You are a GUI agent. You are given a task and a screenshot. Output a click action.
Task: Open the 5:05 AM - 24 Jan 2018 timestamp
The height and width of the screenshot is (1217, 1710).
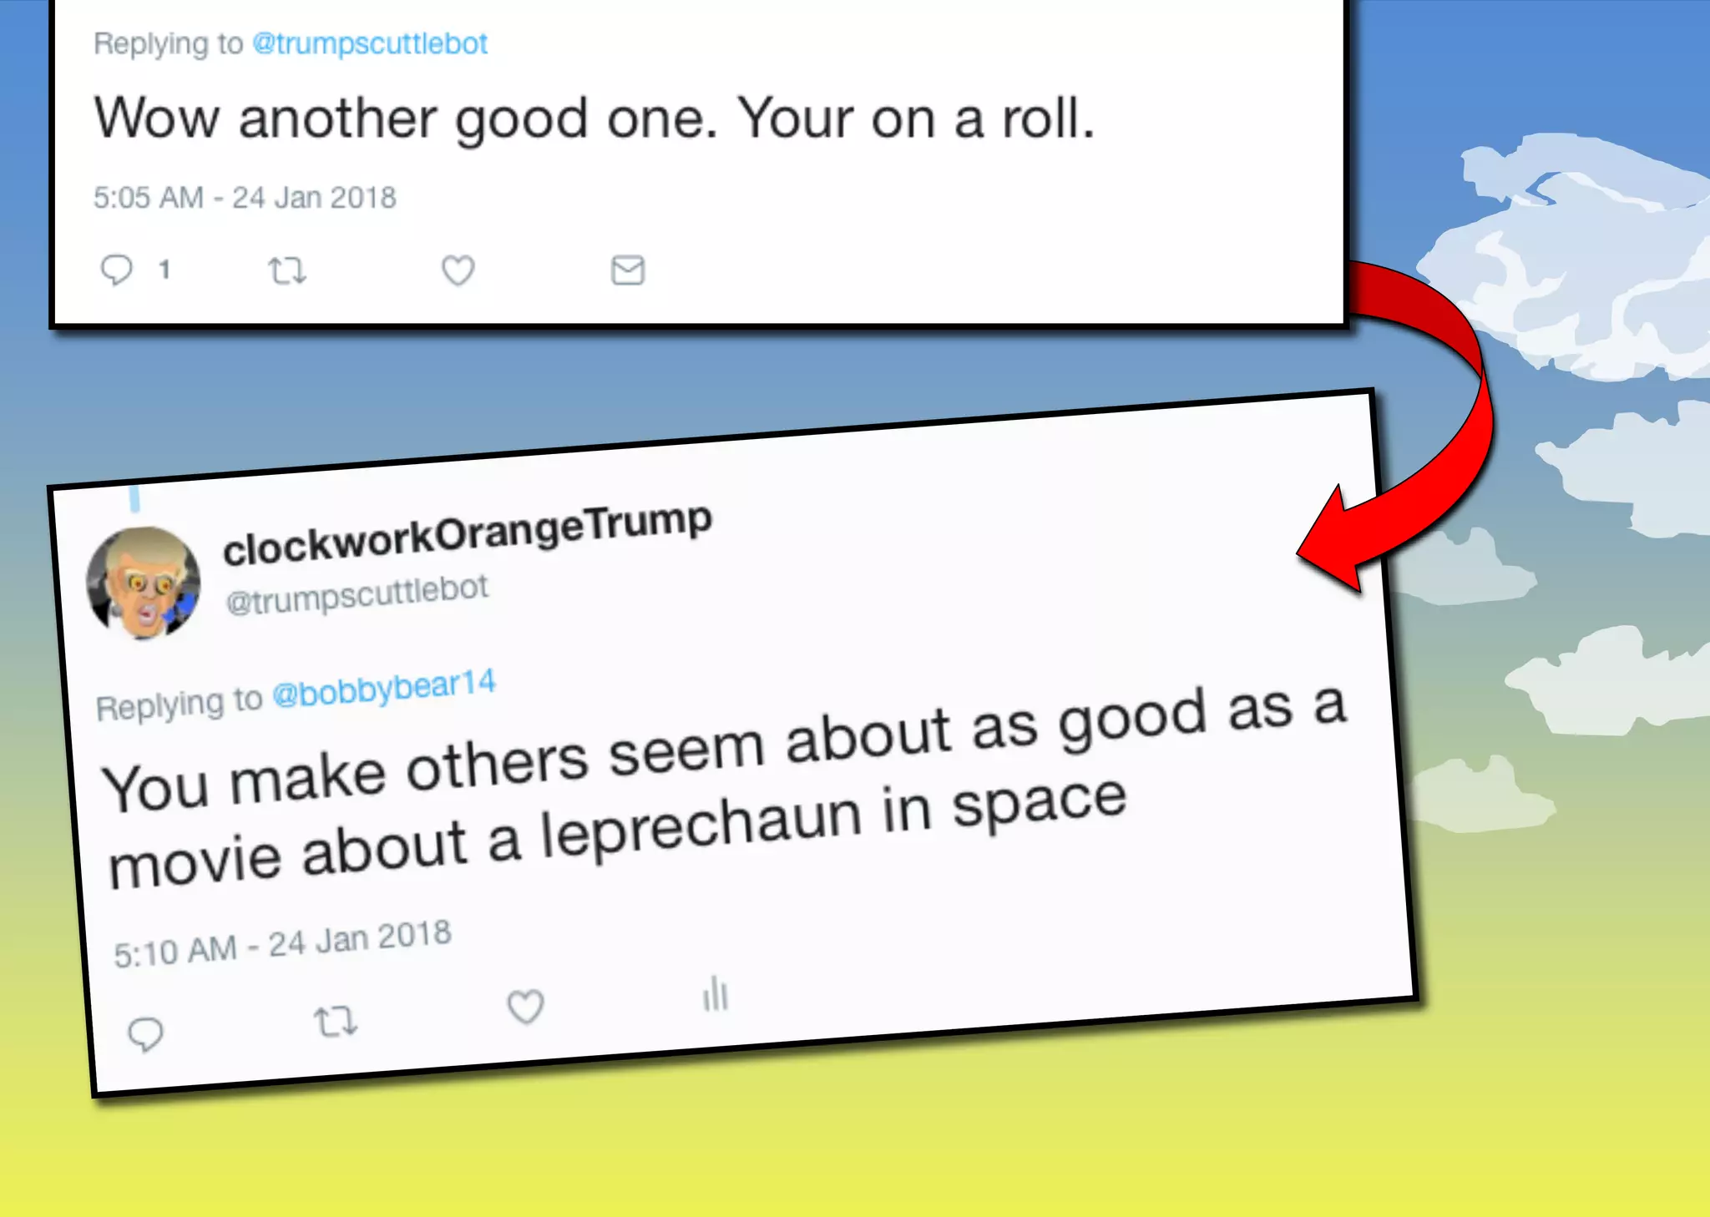(245, 198)
